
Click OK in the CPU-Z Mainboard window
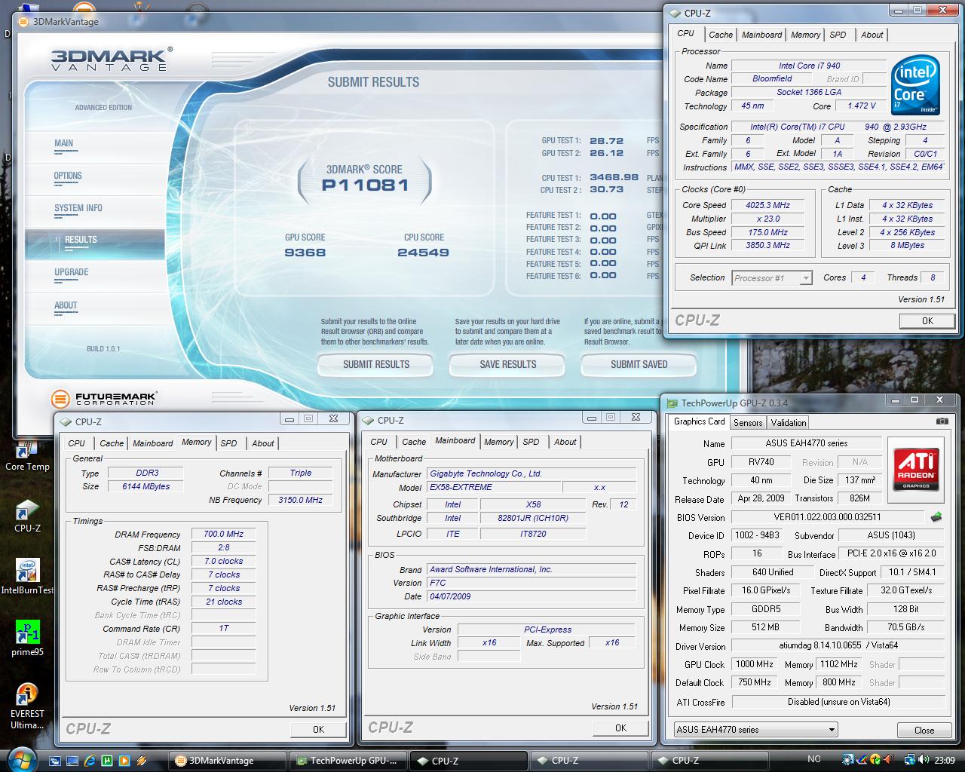tap(620, 728)
